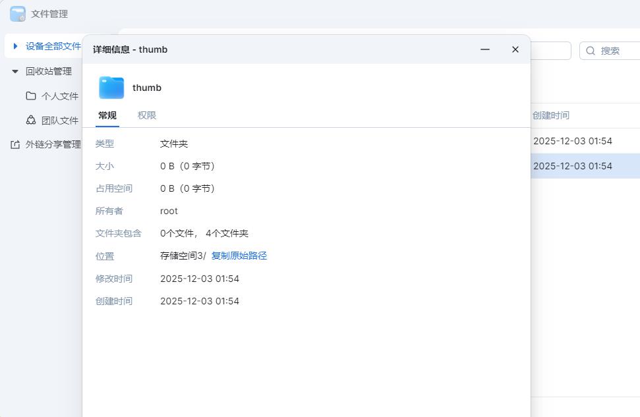The width and height of the screenshot is (640, 417).
Task: Click the 个人文件 folder icon
Action: [31, 96]
